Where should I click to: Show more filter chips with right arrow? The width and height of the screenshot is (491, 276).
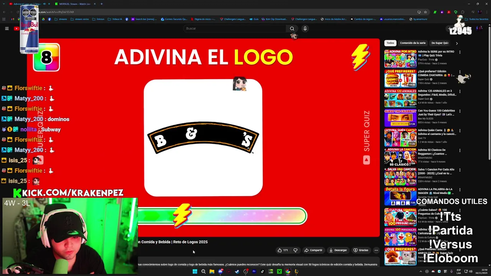[456, 43]
